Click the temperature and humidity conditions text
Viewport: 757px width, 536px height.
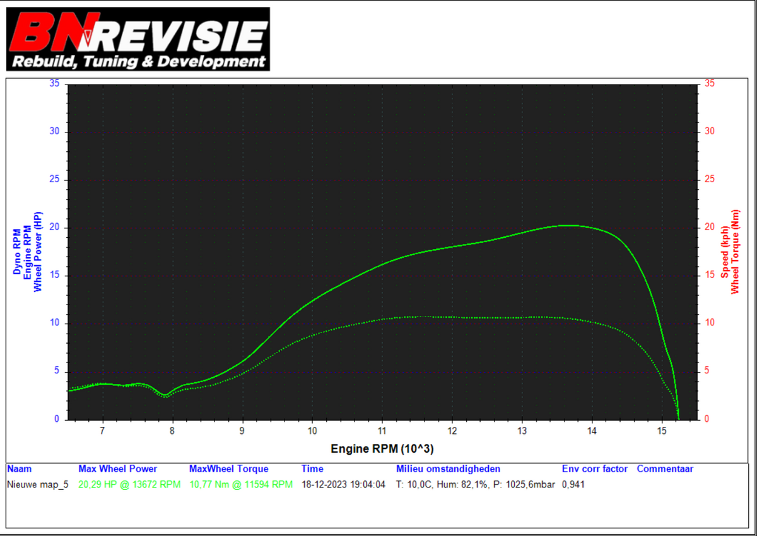475,485
